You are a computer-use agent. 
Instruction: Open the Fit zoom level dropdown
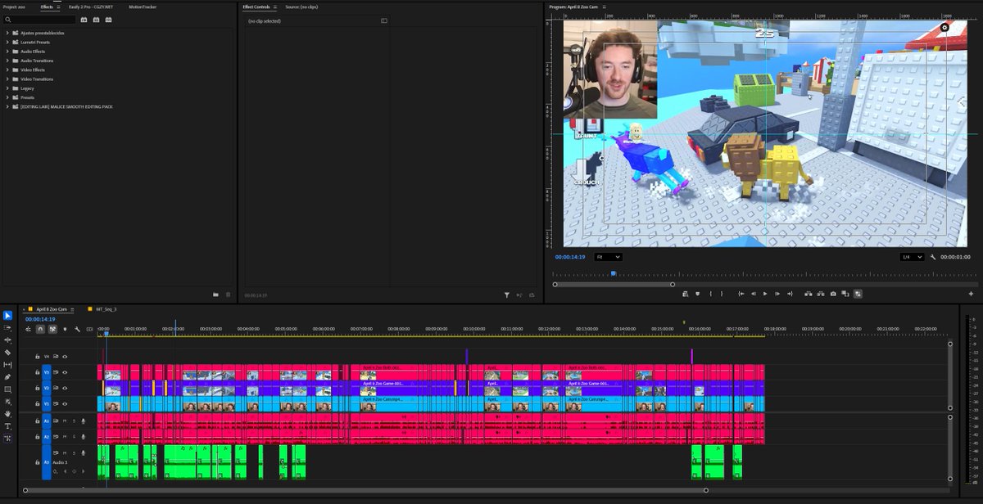coord(608,256)
